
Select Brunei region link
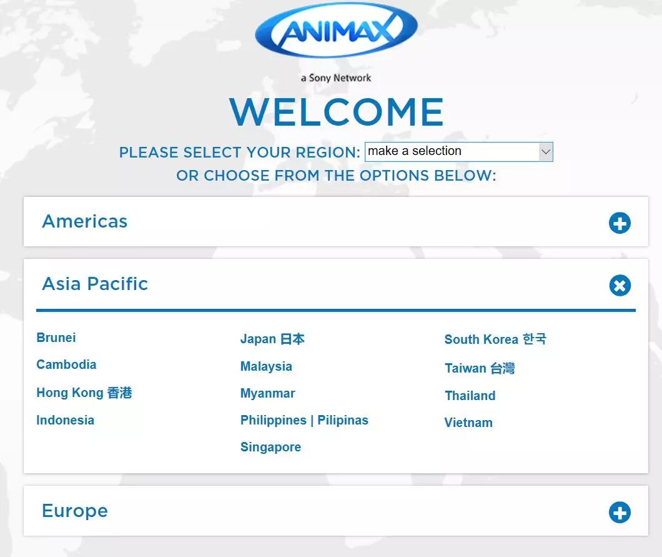click(56, 338)
